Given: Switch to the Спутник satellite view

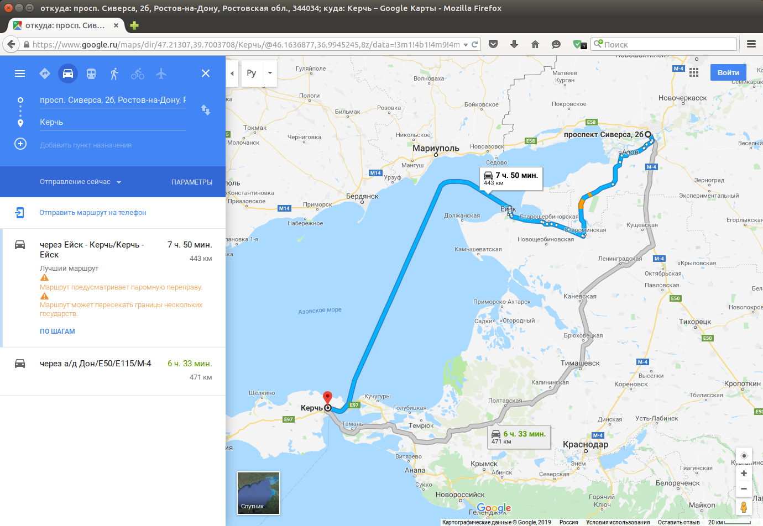Looking at the screenshot, I should point(258,493).
